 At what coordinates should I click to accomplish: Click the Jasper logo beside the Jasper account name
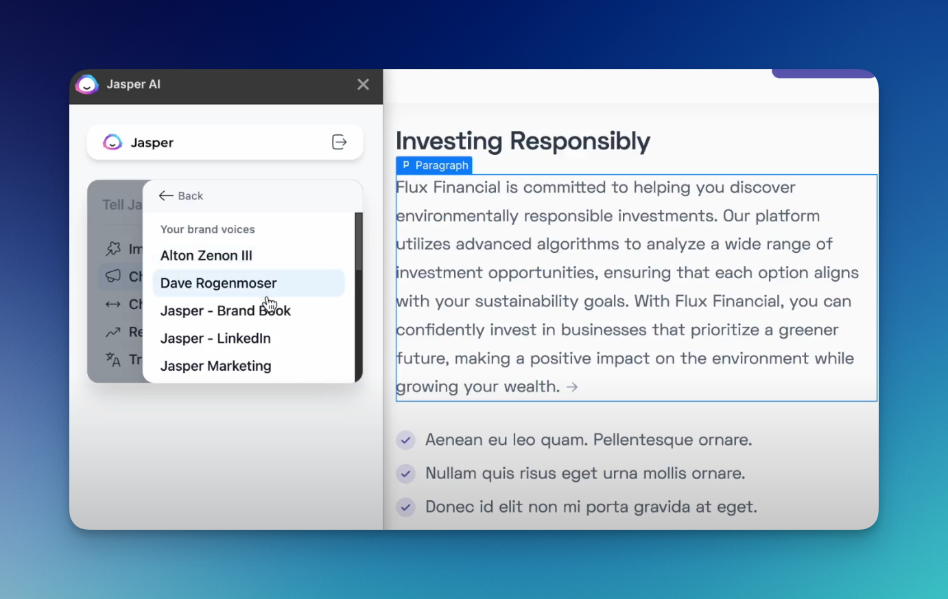click(x=112, y=142)
